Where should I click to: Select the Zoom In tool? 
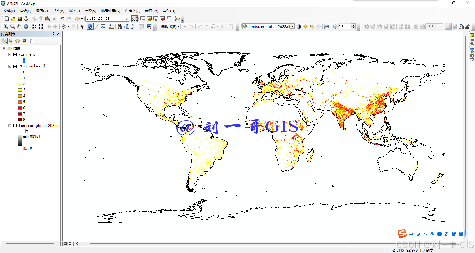[x=6, y=26]
